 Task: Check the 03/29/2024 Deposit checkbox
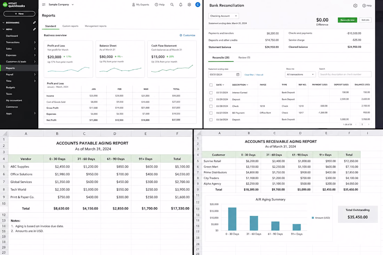[211, 99]
